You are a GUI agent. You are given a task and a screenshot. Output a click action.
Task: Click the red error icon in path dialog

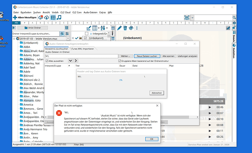(59, 113)
